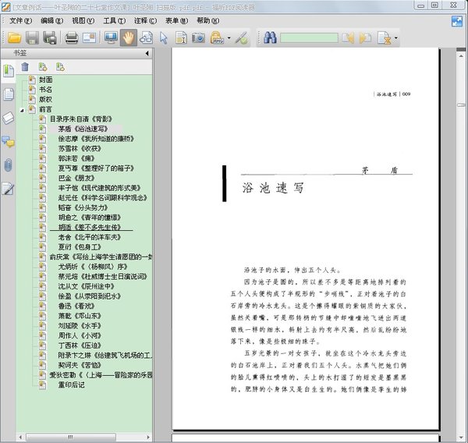Open the 注释 menu
This screenshot has height=443, width=468.
[x=145, y=20]
